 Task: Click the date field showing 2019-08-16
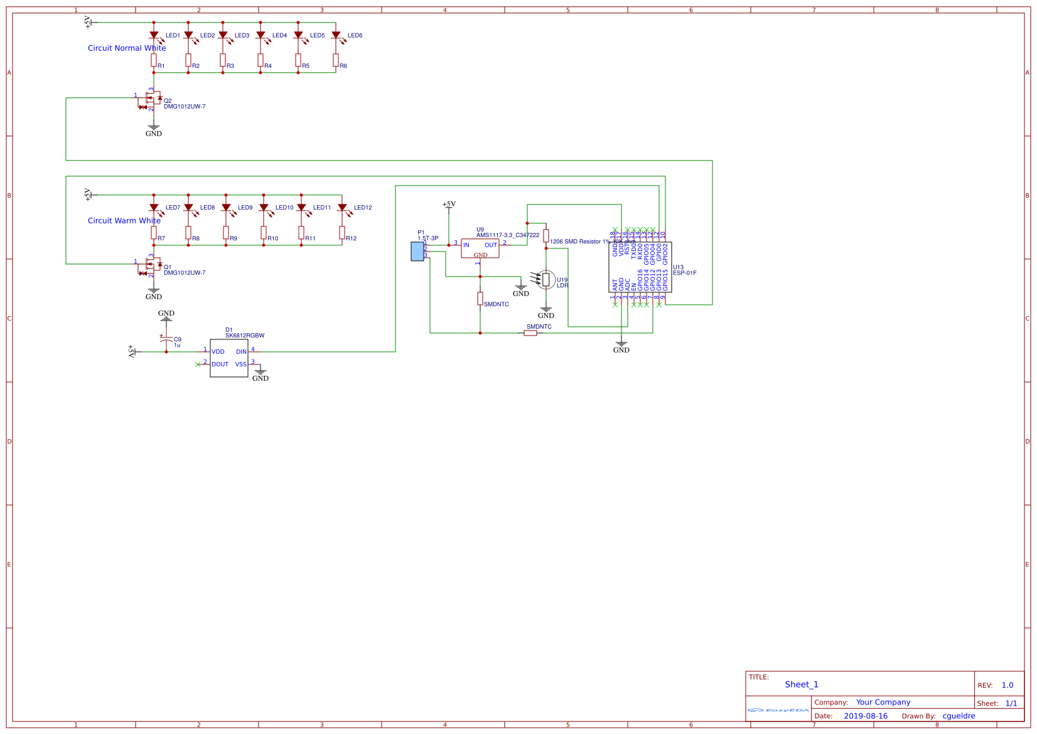point(866,716)
